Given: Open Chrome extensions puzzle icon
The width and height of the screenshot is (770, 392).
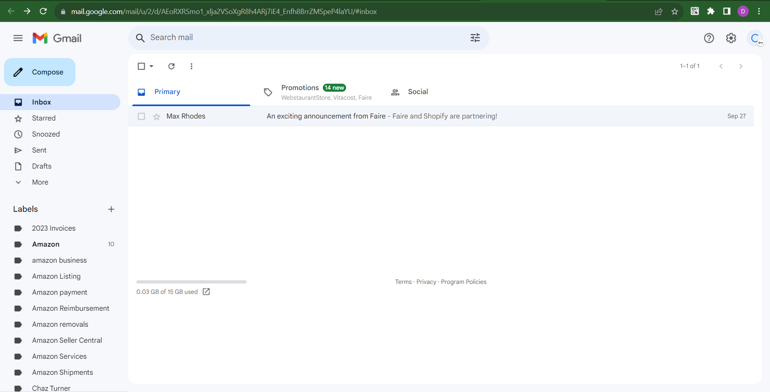Looking at the screenshot, I should [x=711, y=11].
